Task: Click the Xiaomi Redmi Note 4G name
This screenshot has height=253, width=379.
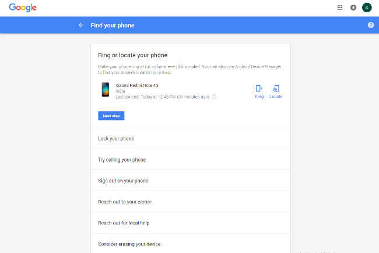Action: coord(137,85)
